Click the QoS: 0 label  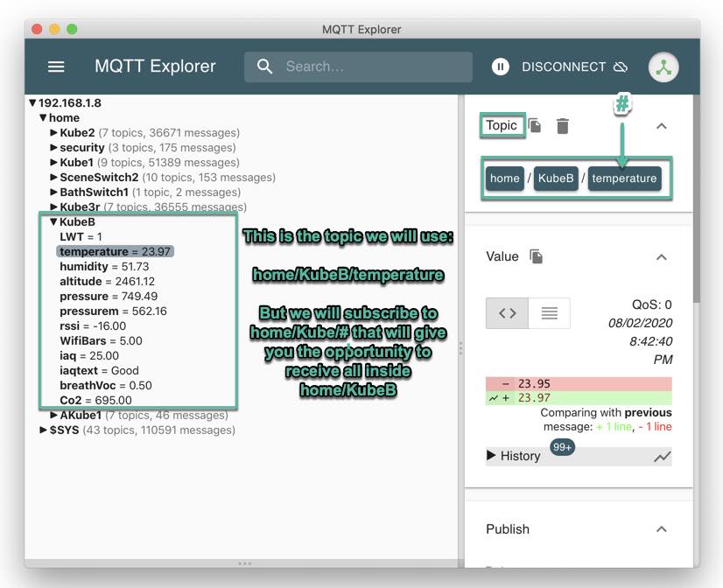(651, 304)
